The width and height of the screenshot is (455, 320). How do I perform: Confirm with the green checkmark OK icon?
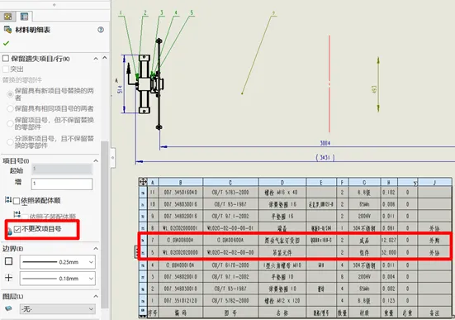(6, 43)
